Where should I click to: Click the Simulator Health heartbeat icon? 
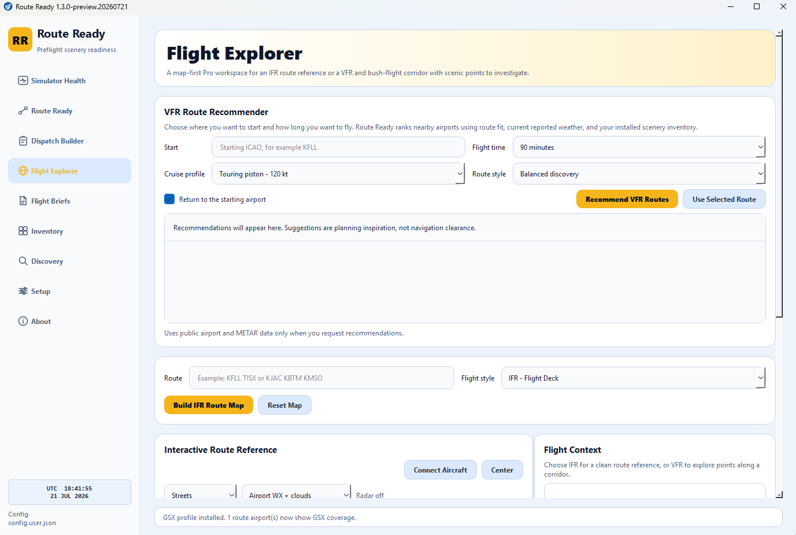23,80
